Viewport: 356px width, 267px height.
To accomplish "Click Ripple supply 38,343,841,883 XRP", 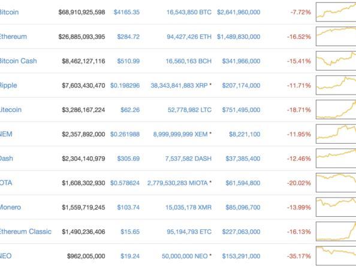I will click(179, 86).
